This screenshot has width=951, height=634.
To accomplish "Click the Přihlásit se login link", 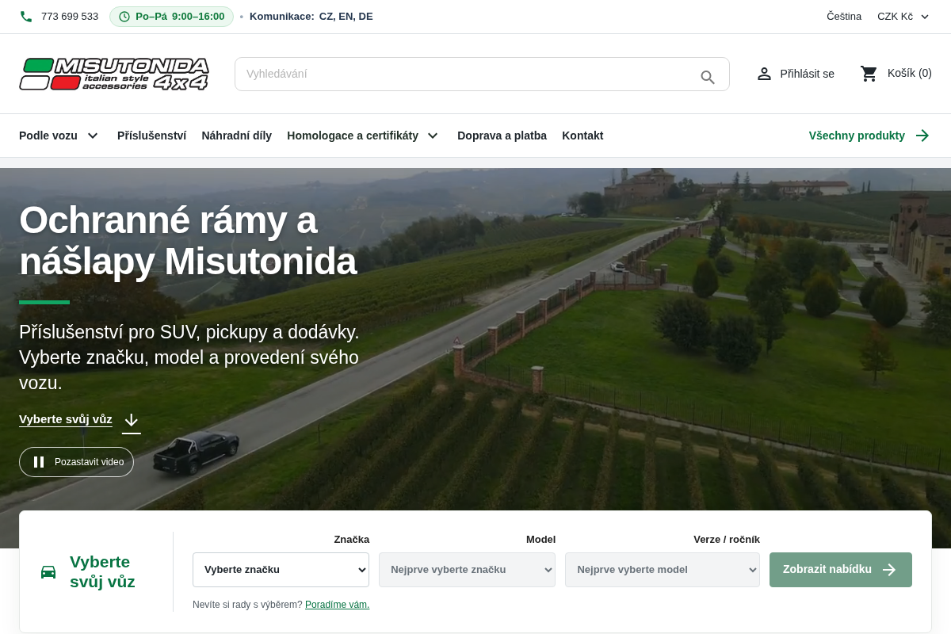I will click(795, 74).
